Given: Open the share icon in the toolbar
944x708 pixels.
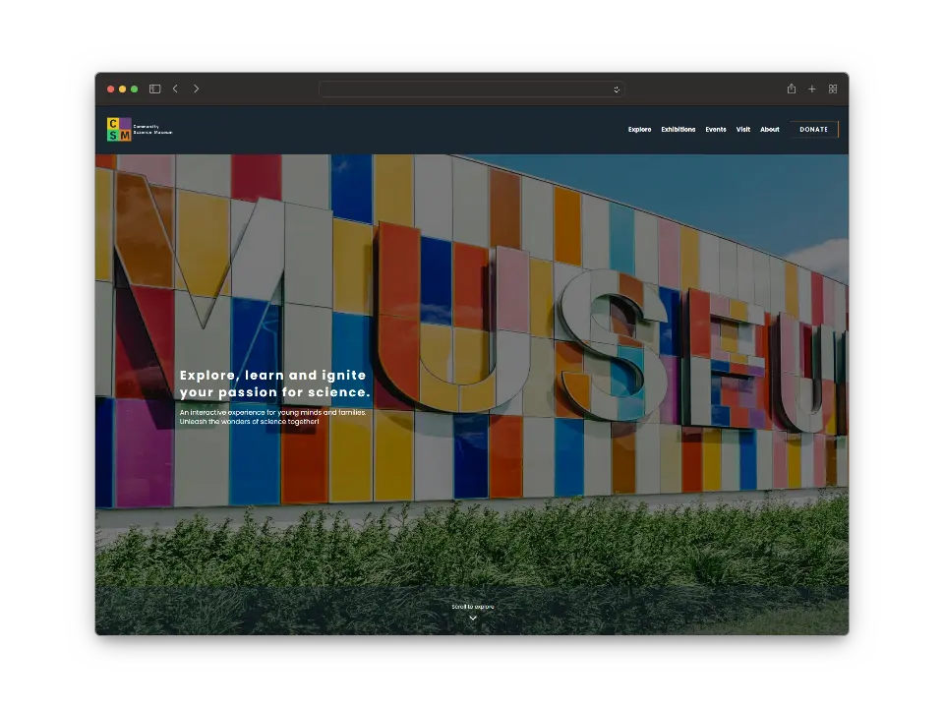Looking at the screenshot, I should pos(792,88).
